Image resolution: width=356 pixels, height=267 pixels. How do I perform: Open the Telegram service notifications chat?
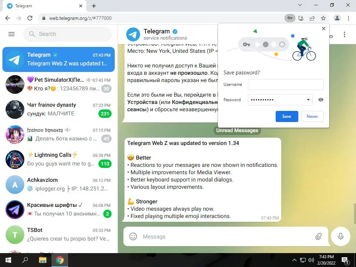pos(58,59)
